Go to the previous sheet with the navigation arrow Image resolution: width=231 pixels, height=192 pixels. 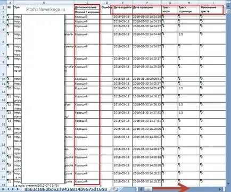click(x=8, y=189)
